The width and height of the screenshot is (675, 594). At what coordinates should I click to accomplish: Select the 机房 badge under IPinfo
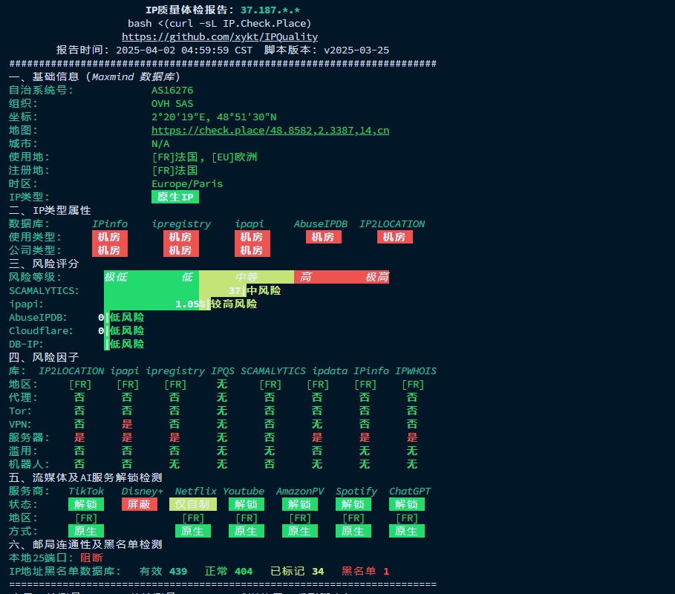[x=110, y=237]
